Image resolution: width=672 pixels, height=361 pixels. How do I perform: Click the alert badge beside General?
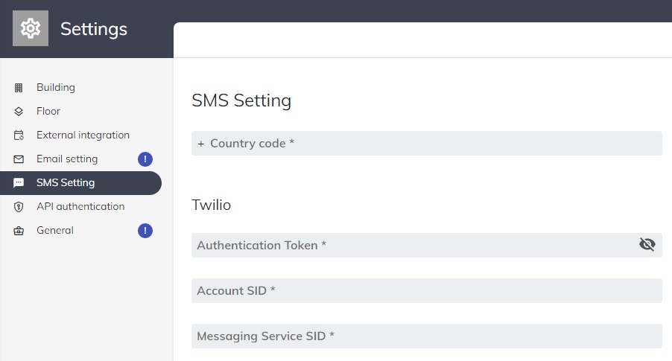[x=145, y=230]
